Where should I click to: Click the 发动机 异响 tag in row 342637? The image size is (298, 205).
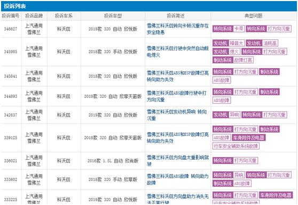[x=226, y=114]
